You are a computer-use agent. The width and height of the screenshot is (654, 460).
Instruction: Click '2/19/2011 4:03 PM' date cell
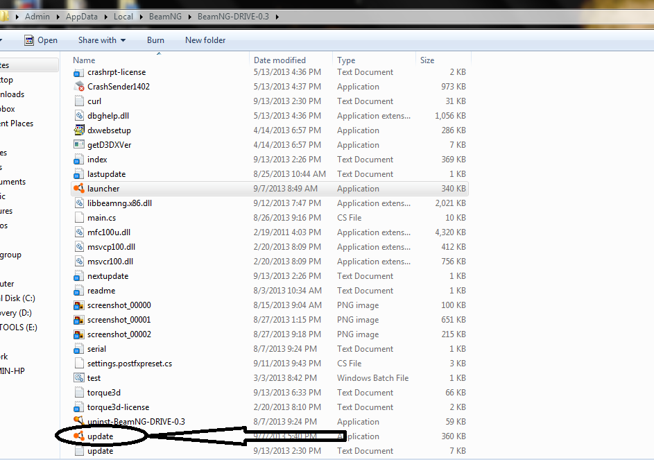pyautogui.click(x=287, y=232)
